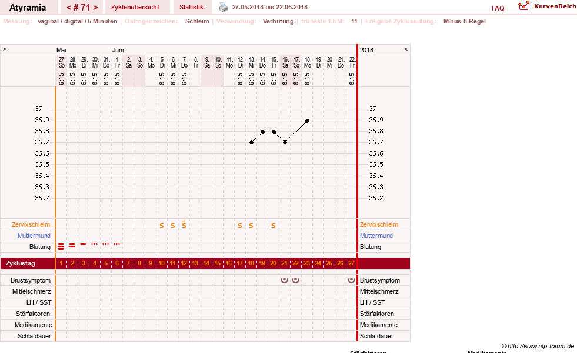Image resolution: width=577 pixels, height=353 pixels.
Task: Open the KurvenReich logo link
Action: pyautogui.click(x=547, y=6)
